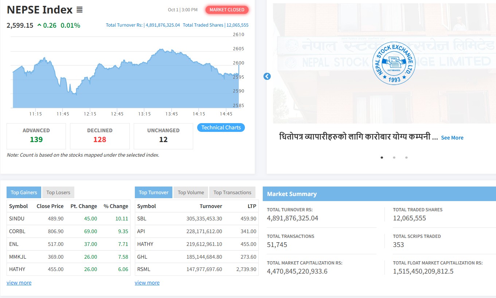Click view more under Top Gainers table
This screenshot has width=496, height=298.
coord(19,283)
